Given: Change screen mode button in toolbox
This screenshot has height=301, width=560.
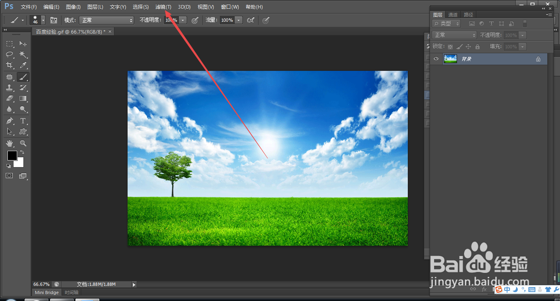Looking at the screenshot, I should click(23, 176).
